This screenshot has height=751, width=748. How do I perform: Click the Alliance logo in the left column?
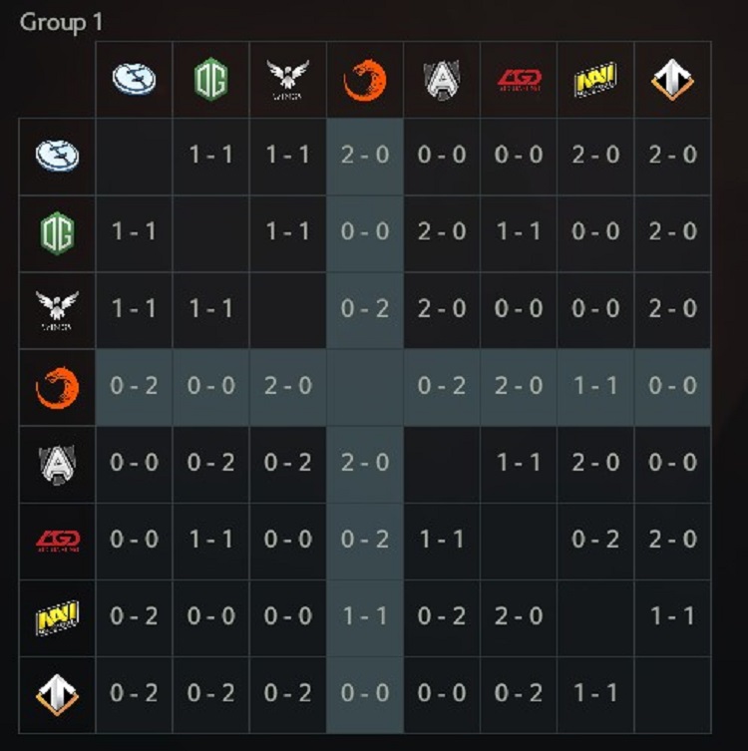pyautogui.click(x=57, y=464)
